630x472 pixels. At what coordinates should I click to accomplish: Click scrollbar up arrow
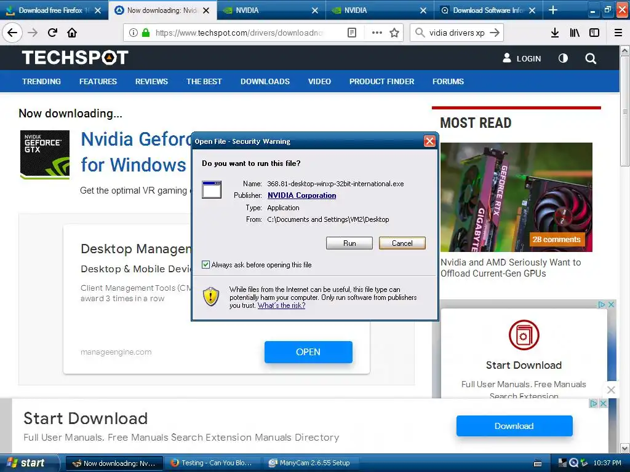(625, 51)
